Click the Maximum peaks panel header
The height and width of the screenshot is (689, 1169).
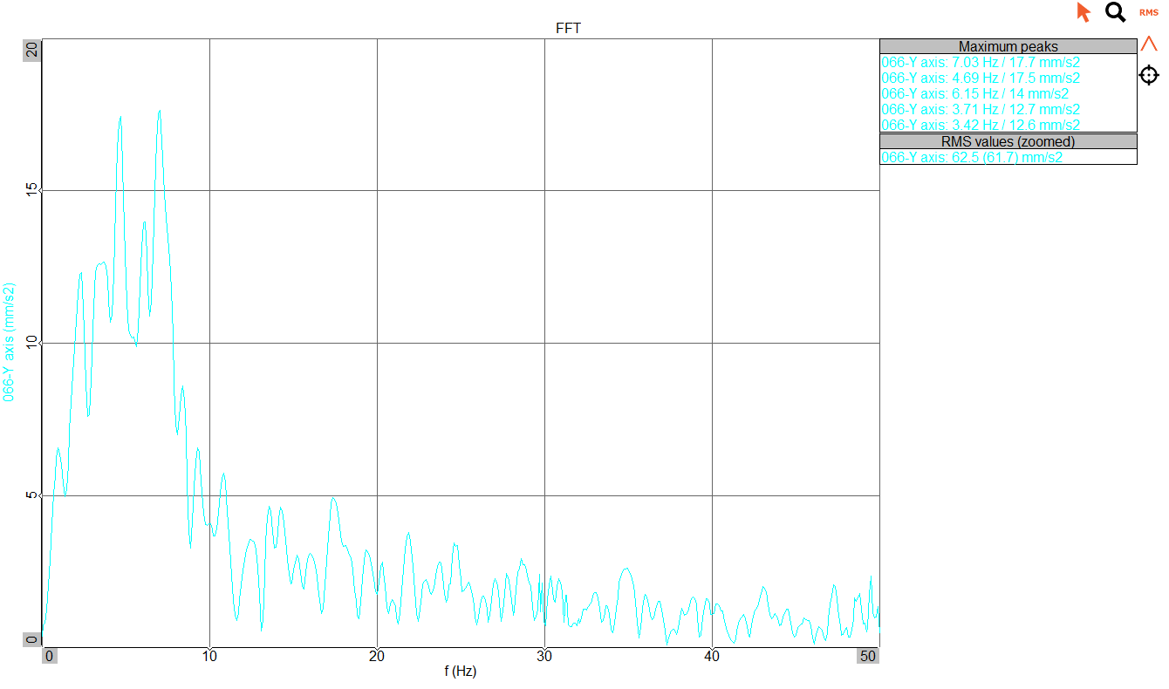tap(1008, 46)
